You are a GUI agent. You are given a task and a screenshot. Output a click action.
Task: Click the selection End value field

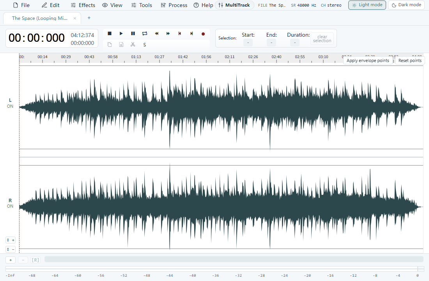271,43
